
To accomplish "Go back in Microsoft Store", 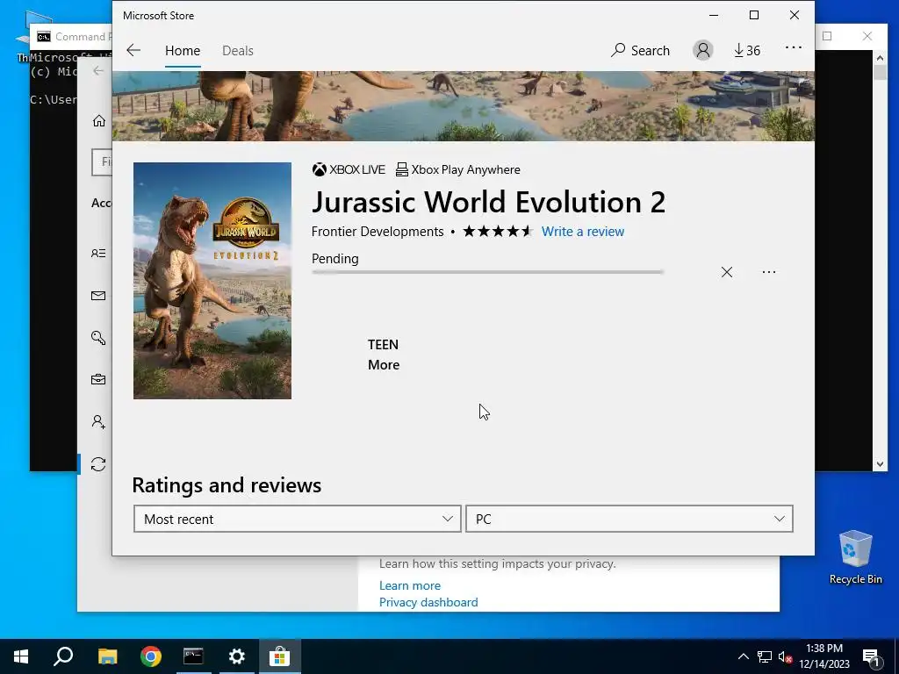I will (133, 50).
